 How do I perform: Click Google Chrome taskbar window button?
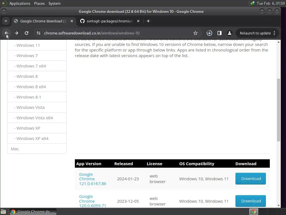pos(33,212)
